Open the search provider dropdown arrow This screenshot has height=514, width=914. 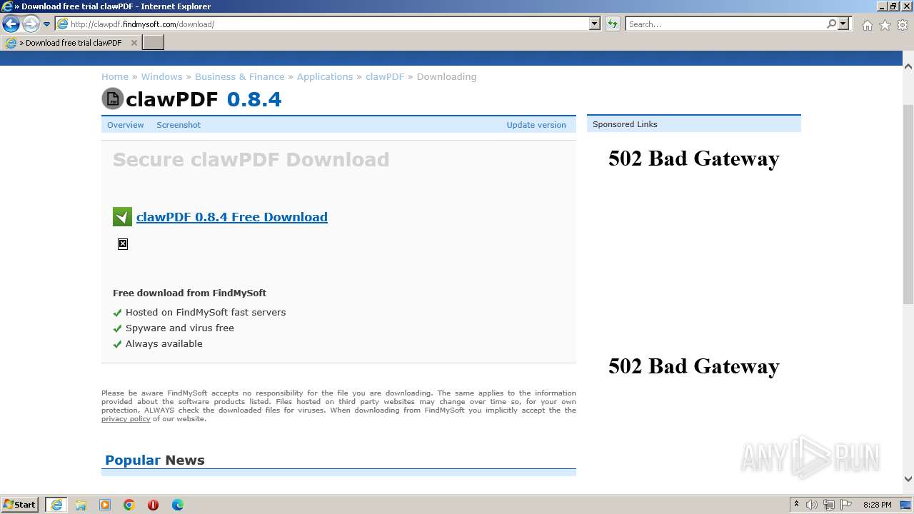click(x=844, y=24)
